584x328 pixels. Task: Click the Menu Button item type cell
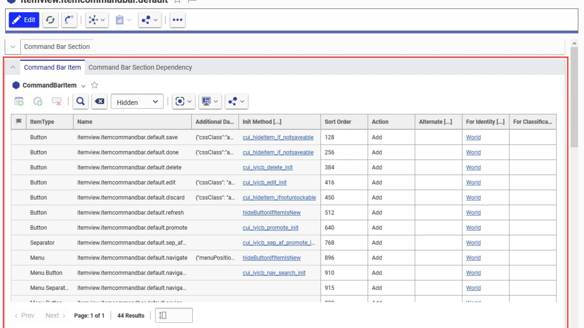[49, 273]
